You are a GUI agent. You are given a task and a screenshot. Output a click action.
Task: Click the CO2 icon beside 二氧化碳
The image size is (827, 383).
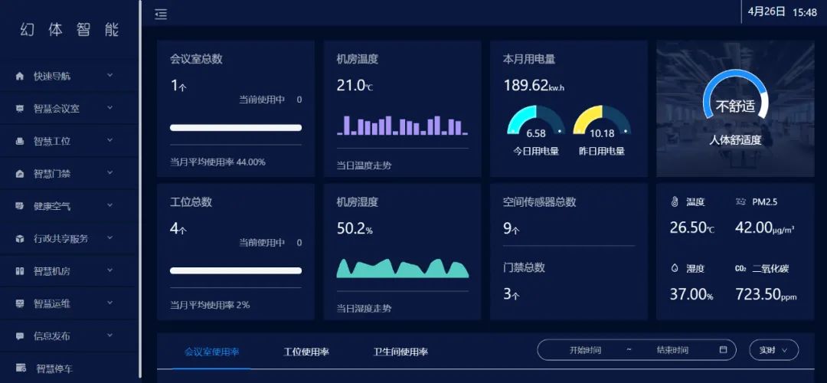click(x=740, y=268)
